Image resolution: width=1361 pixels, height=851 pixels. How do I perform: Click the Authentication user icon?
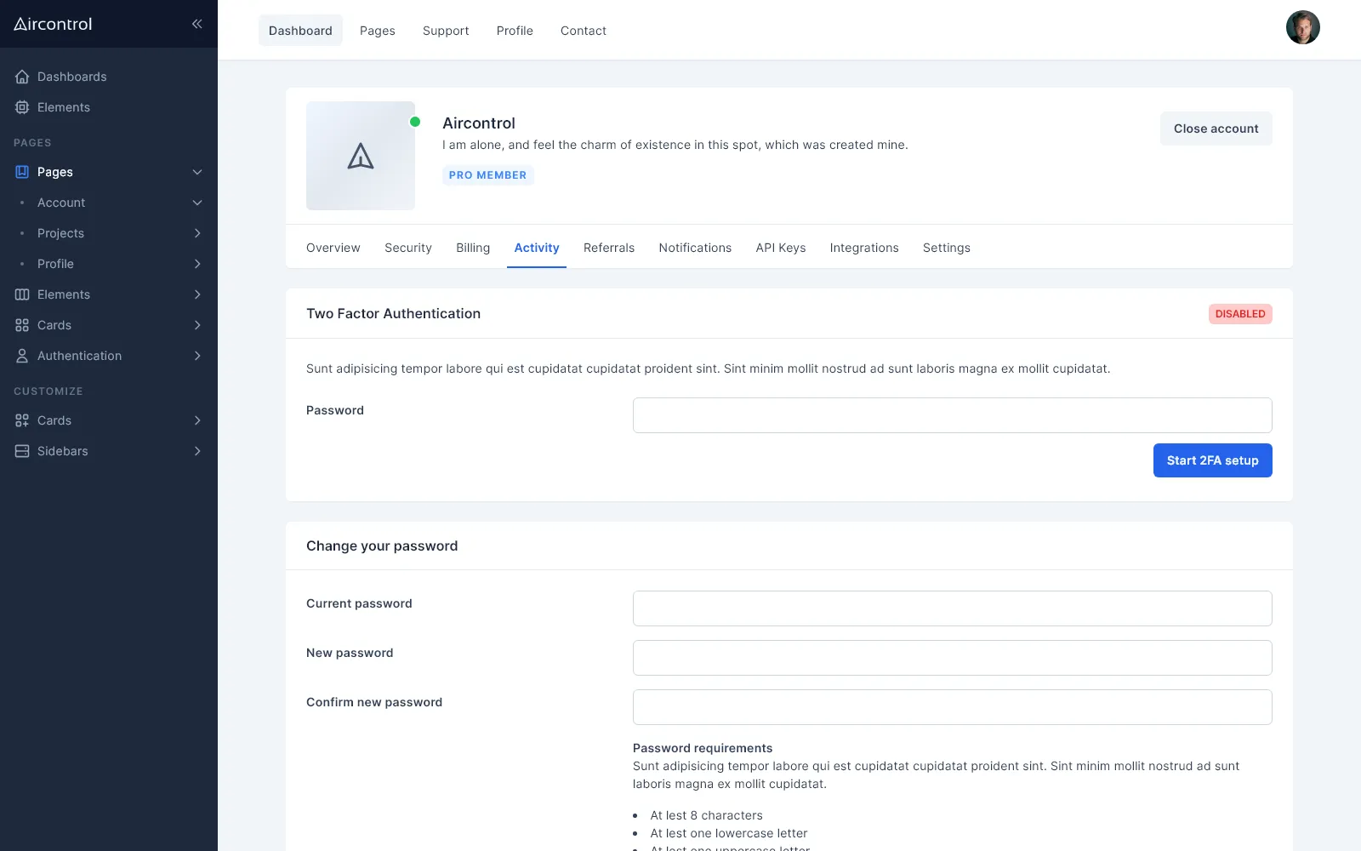point(22,356)
